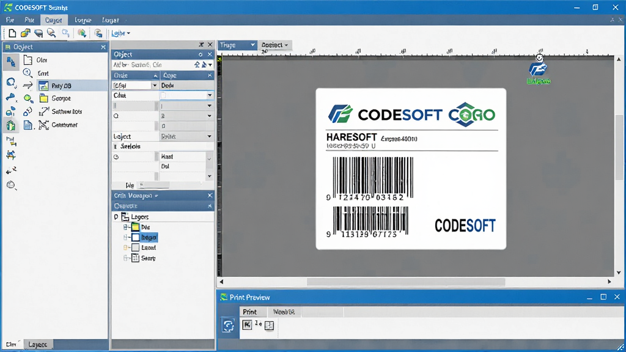The width and height of the screenshot is (626, 352).
Task: Click the database icon left of Lathe
Action: pos(98,33)
